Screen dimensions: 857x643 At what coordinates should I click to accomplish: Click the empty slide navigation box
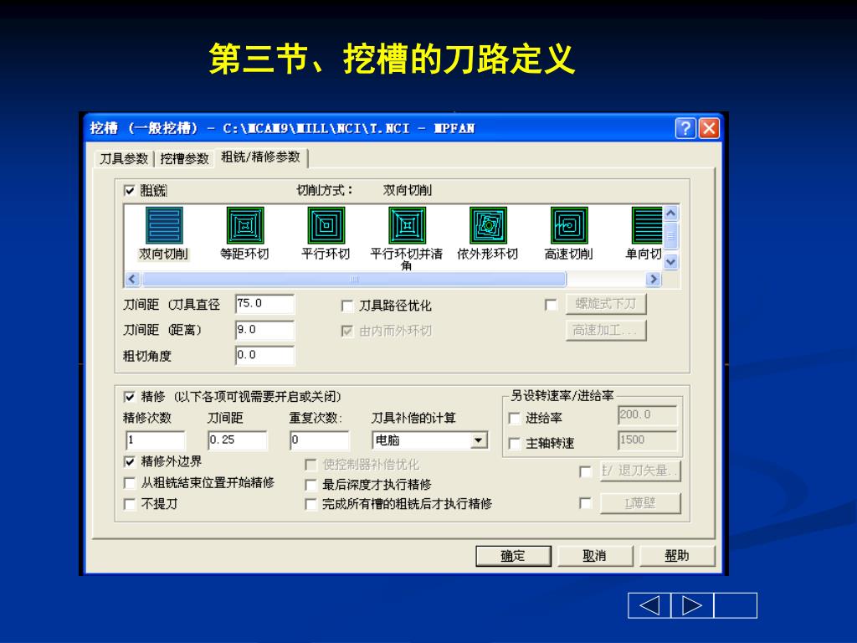click(x=735, y=605)
